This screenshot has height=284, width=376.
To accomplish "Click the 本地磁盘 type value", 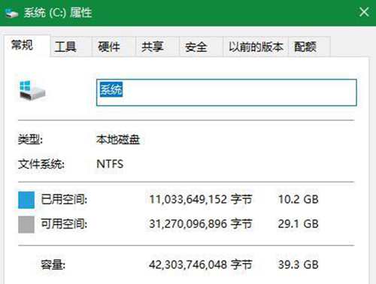I will [118, 140].
